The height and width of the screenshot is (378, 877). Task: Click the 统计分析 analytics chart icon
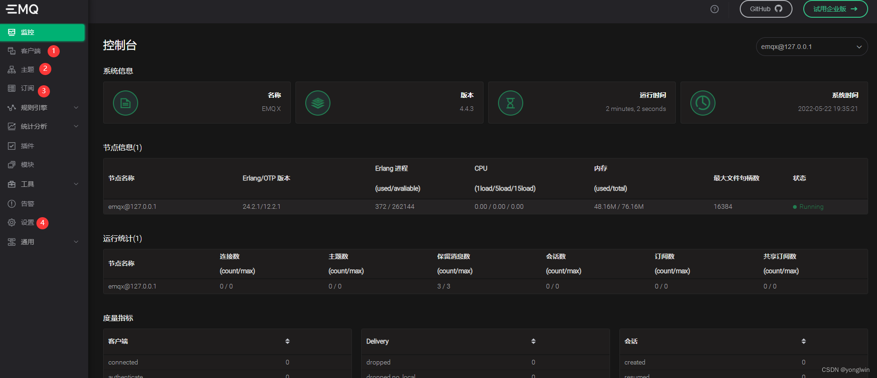pos(12,126)
